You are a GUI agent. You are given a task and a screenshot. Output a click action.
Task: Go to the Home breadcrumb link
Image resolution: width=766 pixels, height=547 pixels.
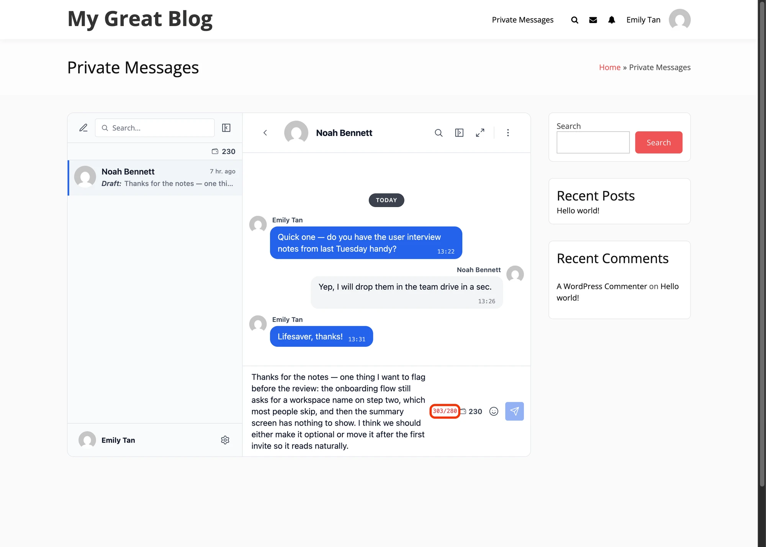(x=610, y=67)
